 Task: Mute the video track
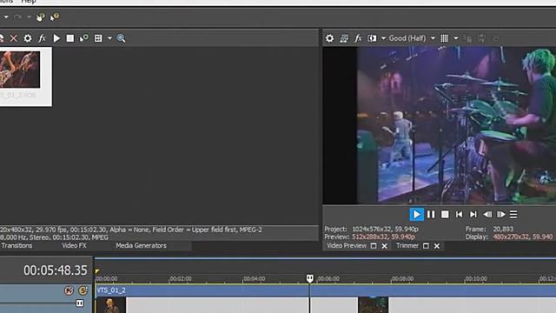click(x=69, y=290)
